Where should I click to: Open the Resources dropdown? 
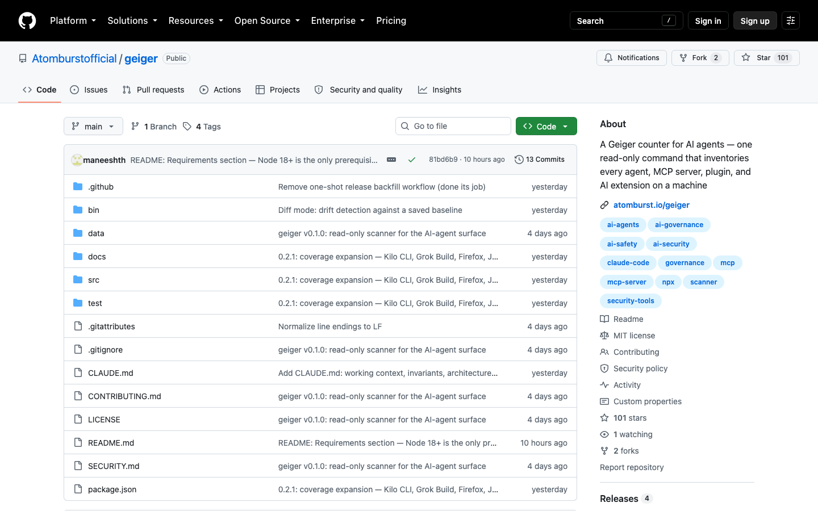click(195, 20)
